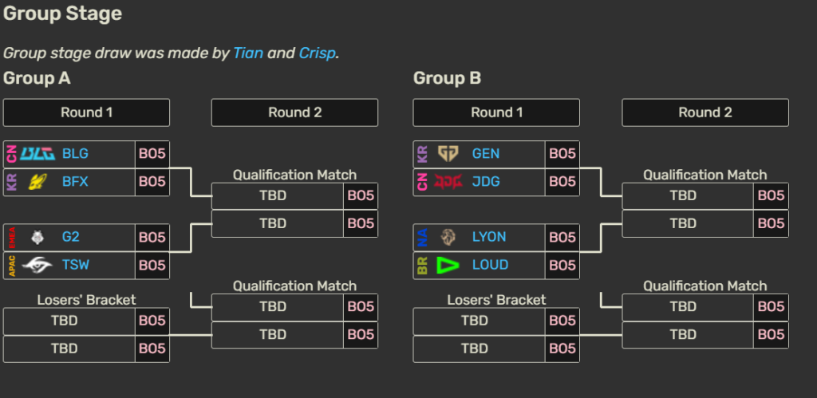This screenshot has height=398, width=817.
Task: Open the JDG team name link
Action: pyautogui.click(x=486, y=181)
